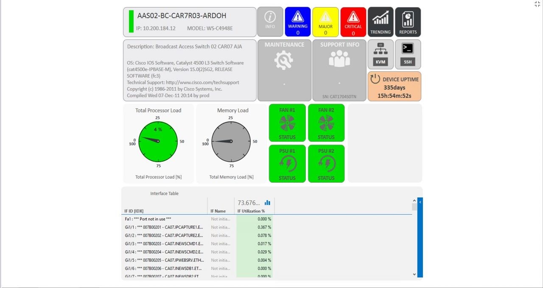
Task: Open the MAINTENANCE tile
Action: tap(284, 70)
